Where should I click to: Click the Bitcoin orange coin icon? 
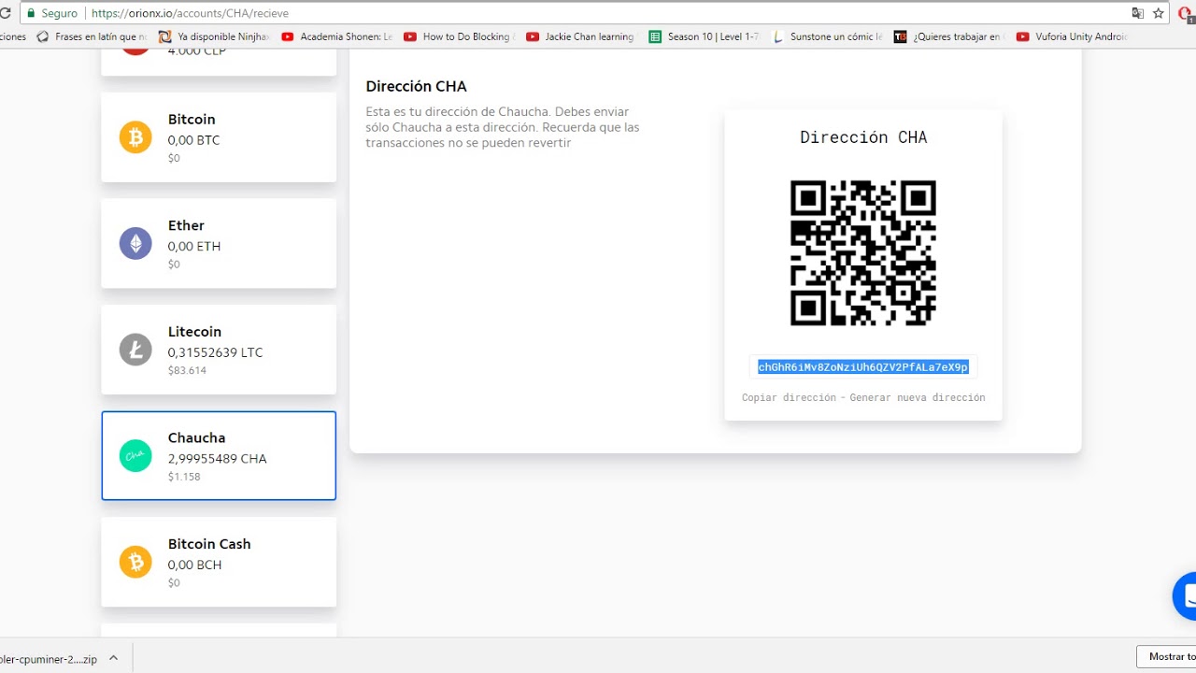[135, 138]
